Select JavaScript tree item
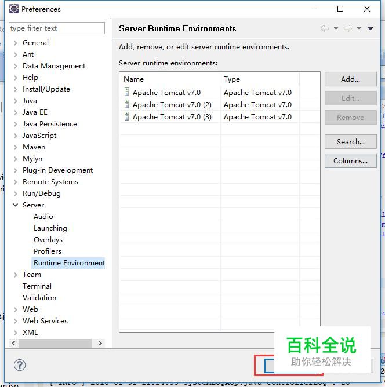This screenshot has height=387, width=385. [39, 136]
